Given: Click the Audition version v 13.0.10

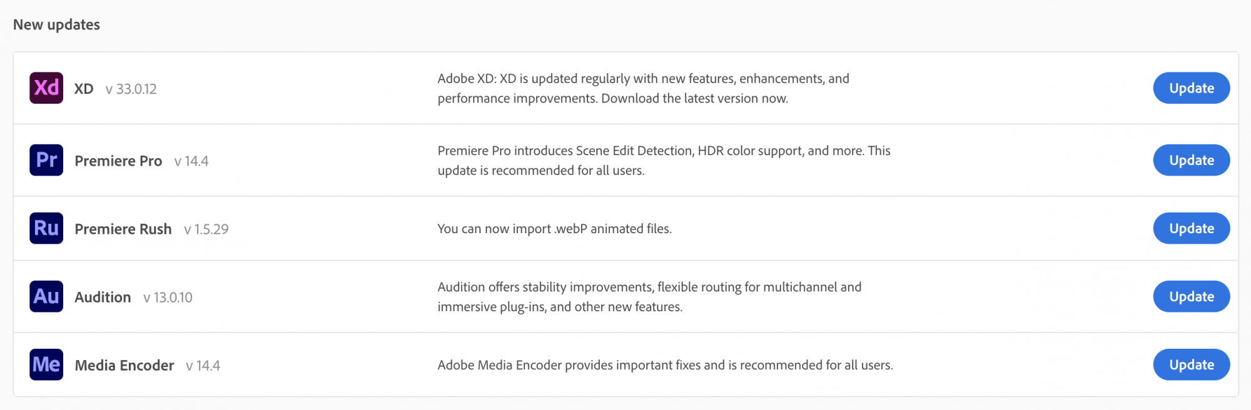Looking at the screenshot, I should click(168, 297).
